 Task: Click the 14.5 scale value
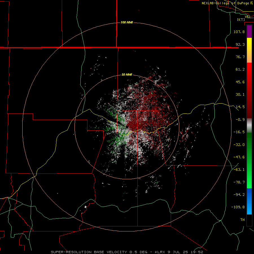pyautogui.click(x=240, y=107)
